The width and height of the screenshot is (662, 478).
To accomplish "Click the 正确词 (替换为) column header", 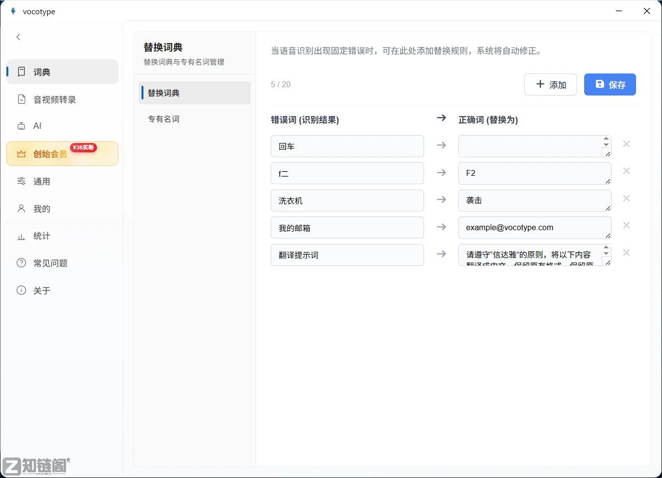I will click(x=488, y=120).
